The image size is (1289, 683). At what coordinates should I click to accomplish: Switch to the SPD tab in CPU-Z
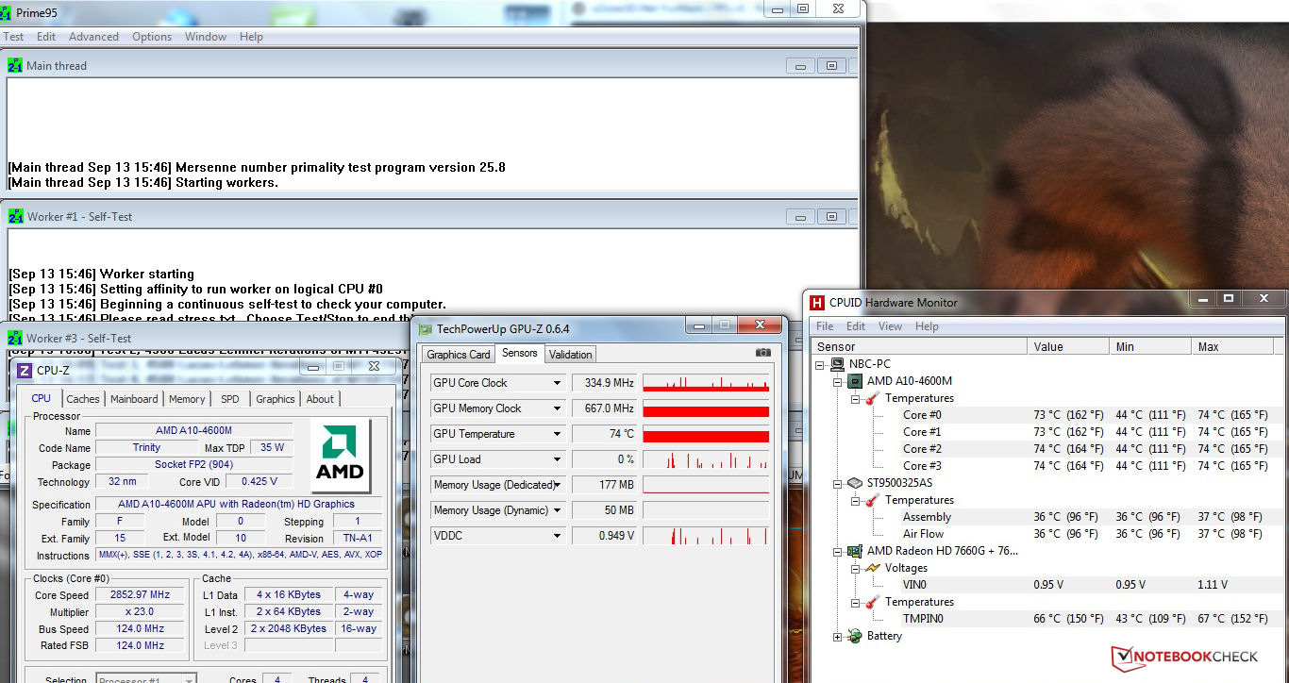coord(230,399)
